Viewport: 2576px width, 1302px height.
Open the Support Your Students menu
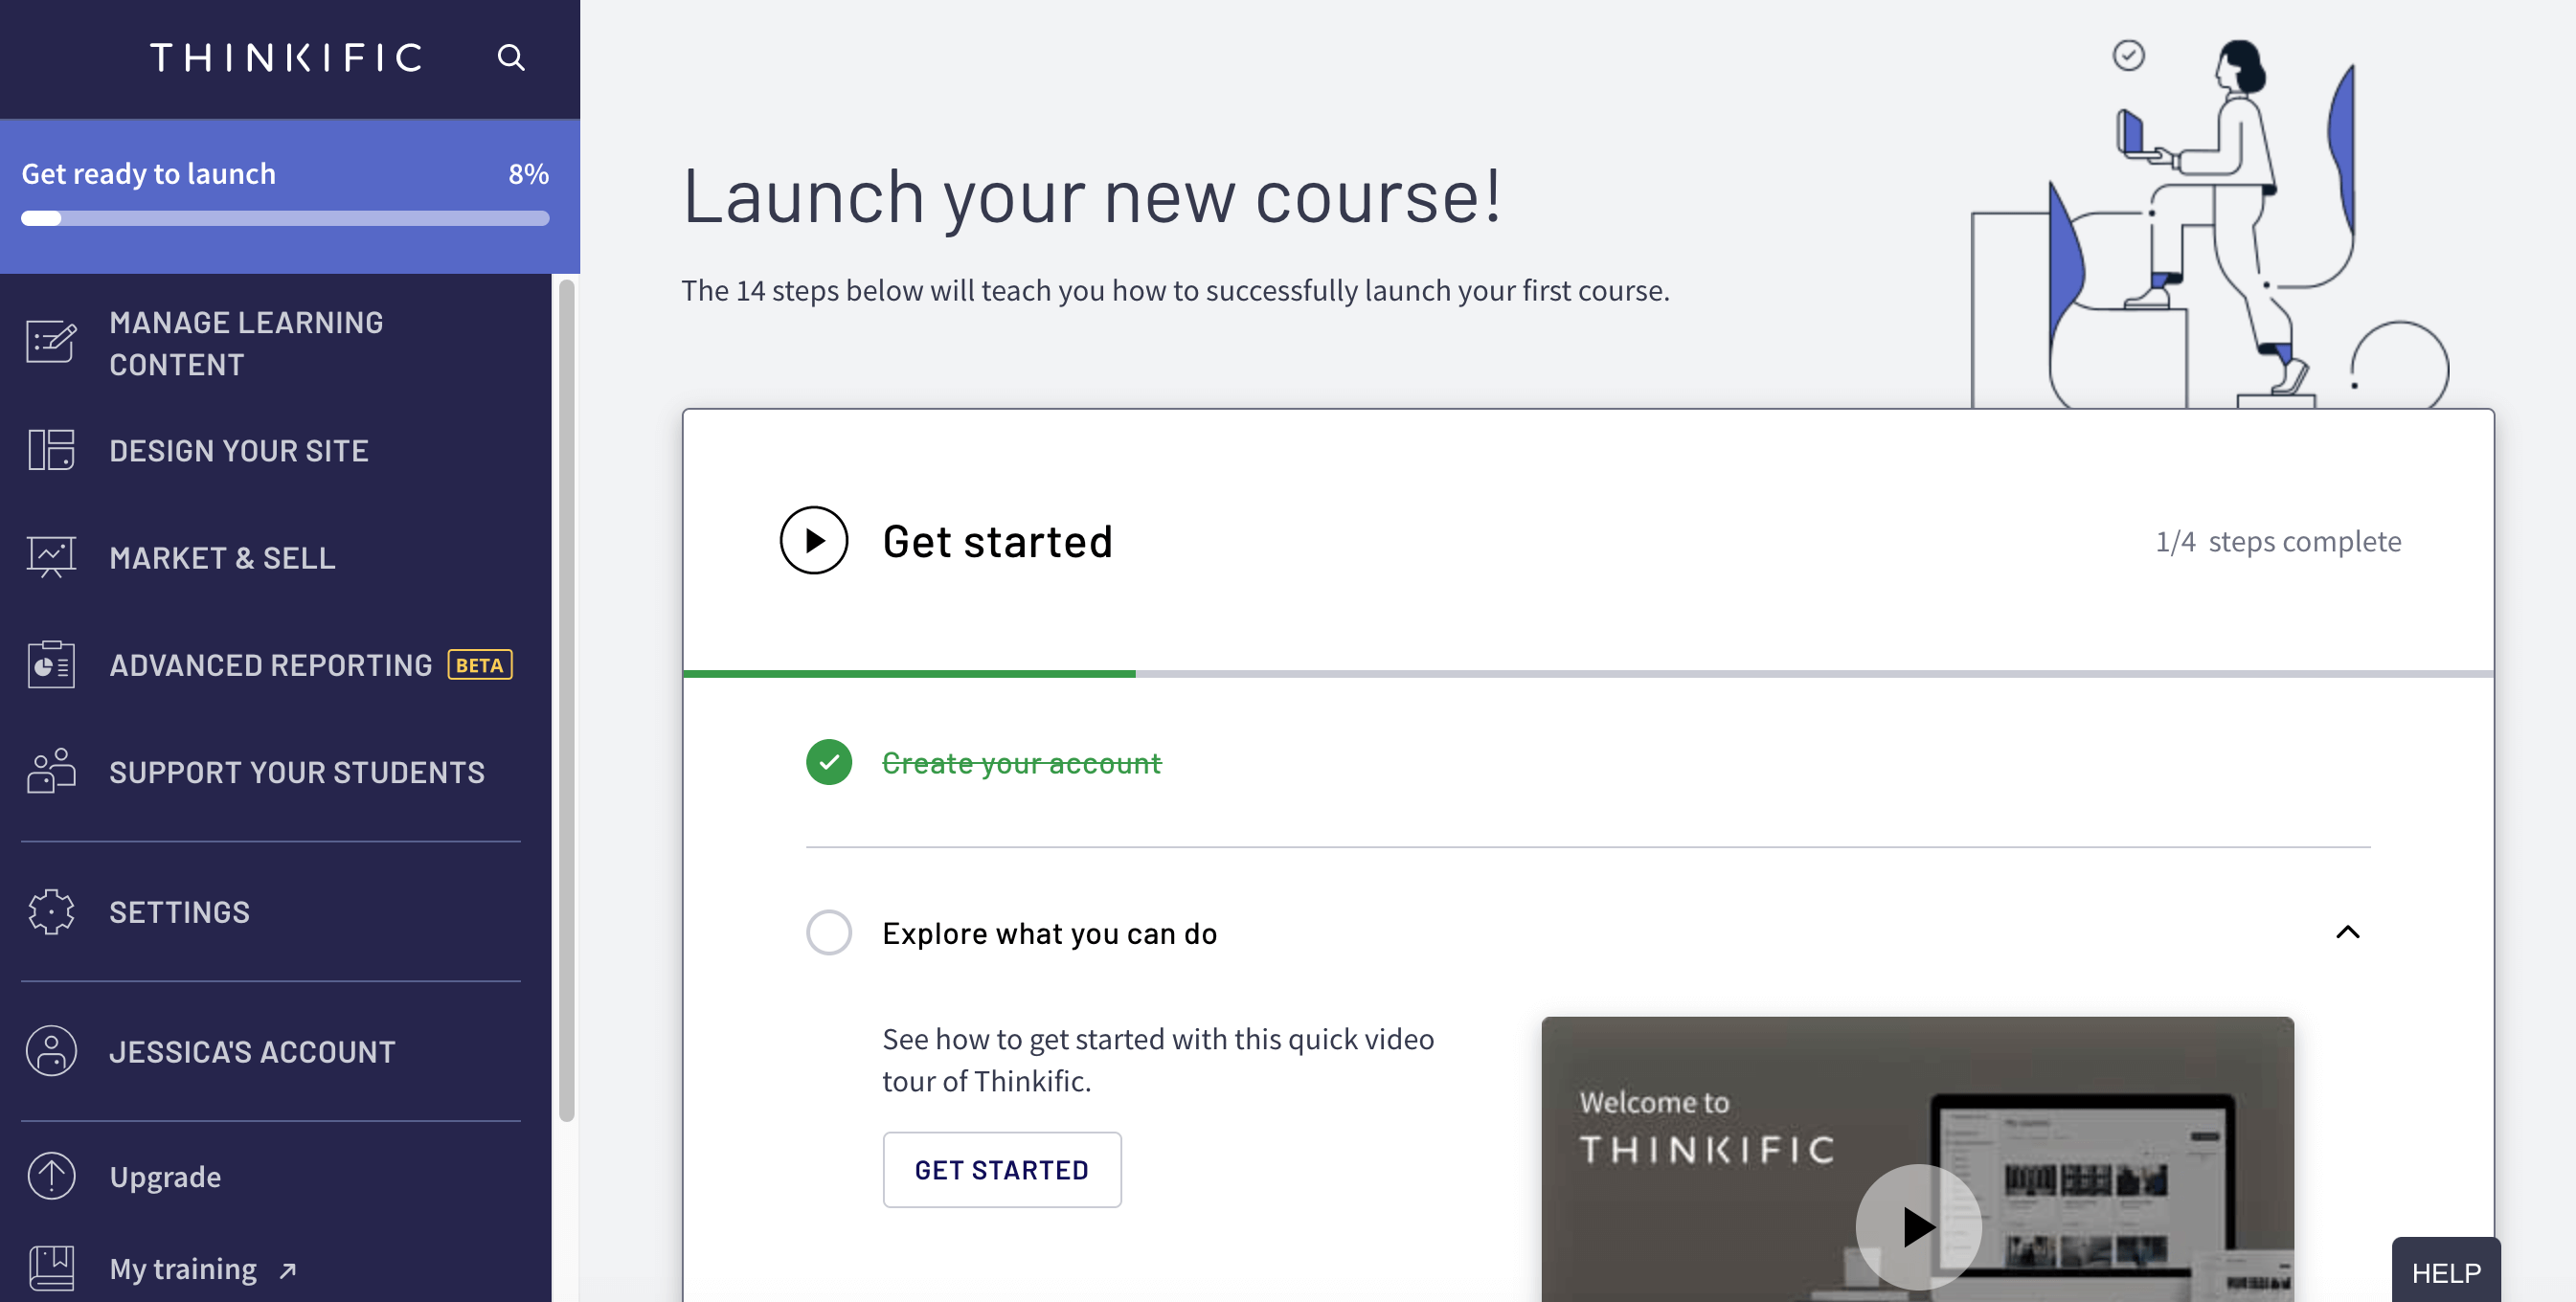[x=297, y=772]
